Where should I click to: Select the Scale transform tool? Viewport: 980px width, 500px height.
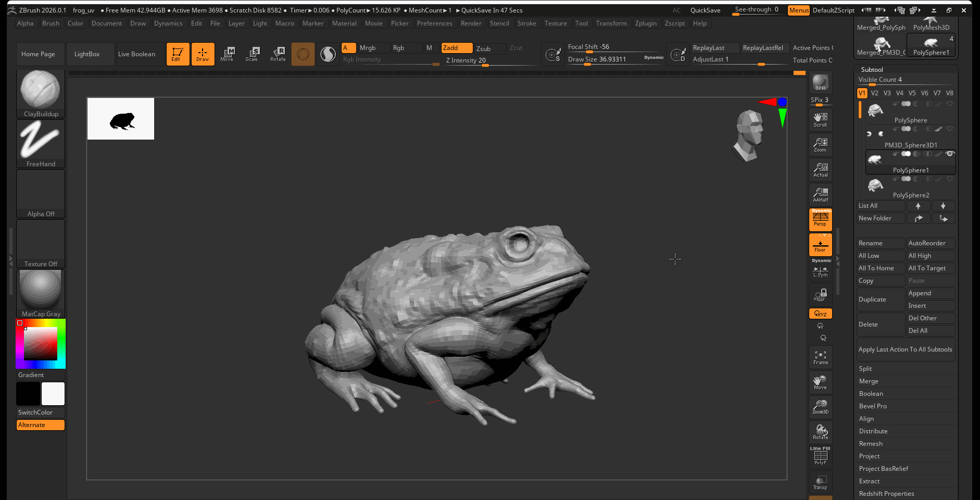(x=252, y=54)
